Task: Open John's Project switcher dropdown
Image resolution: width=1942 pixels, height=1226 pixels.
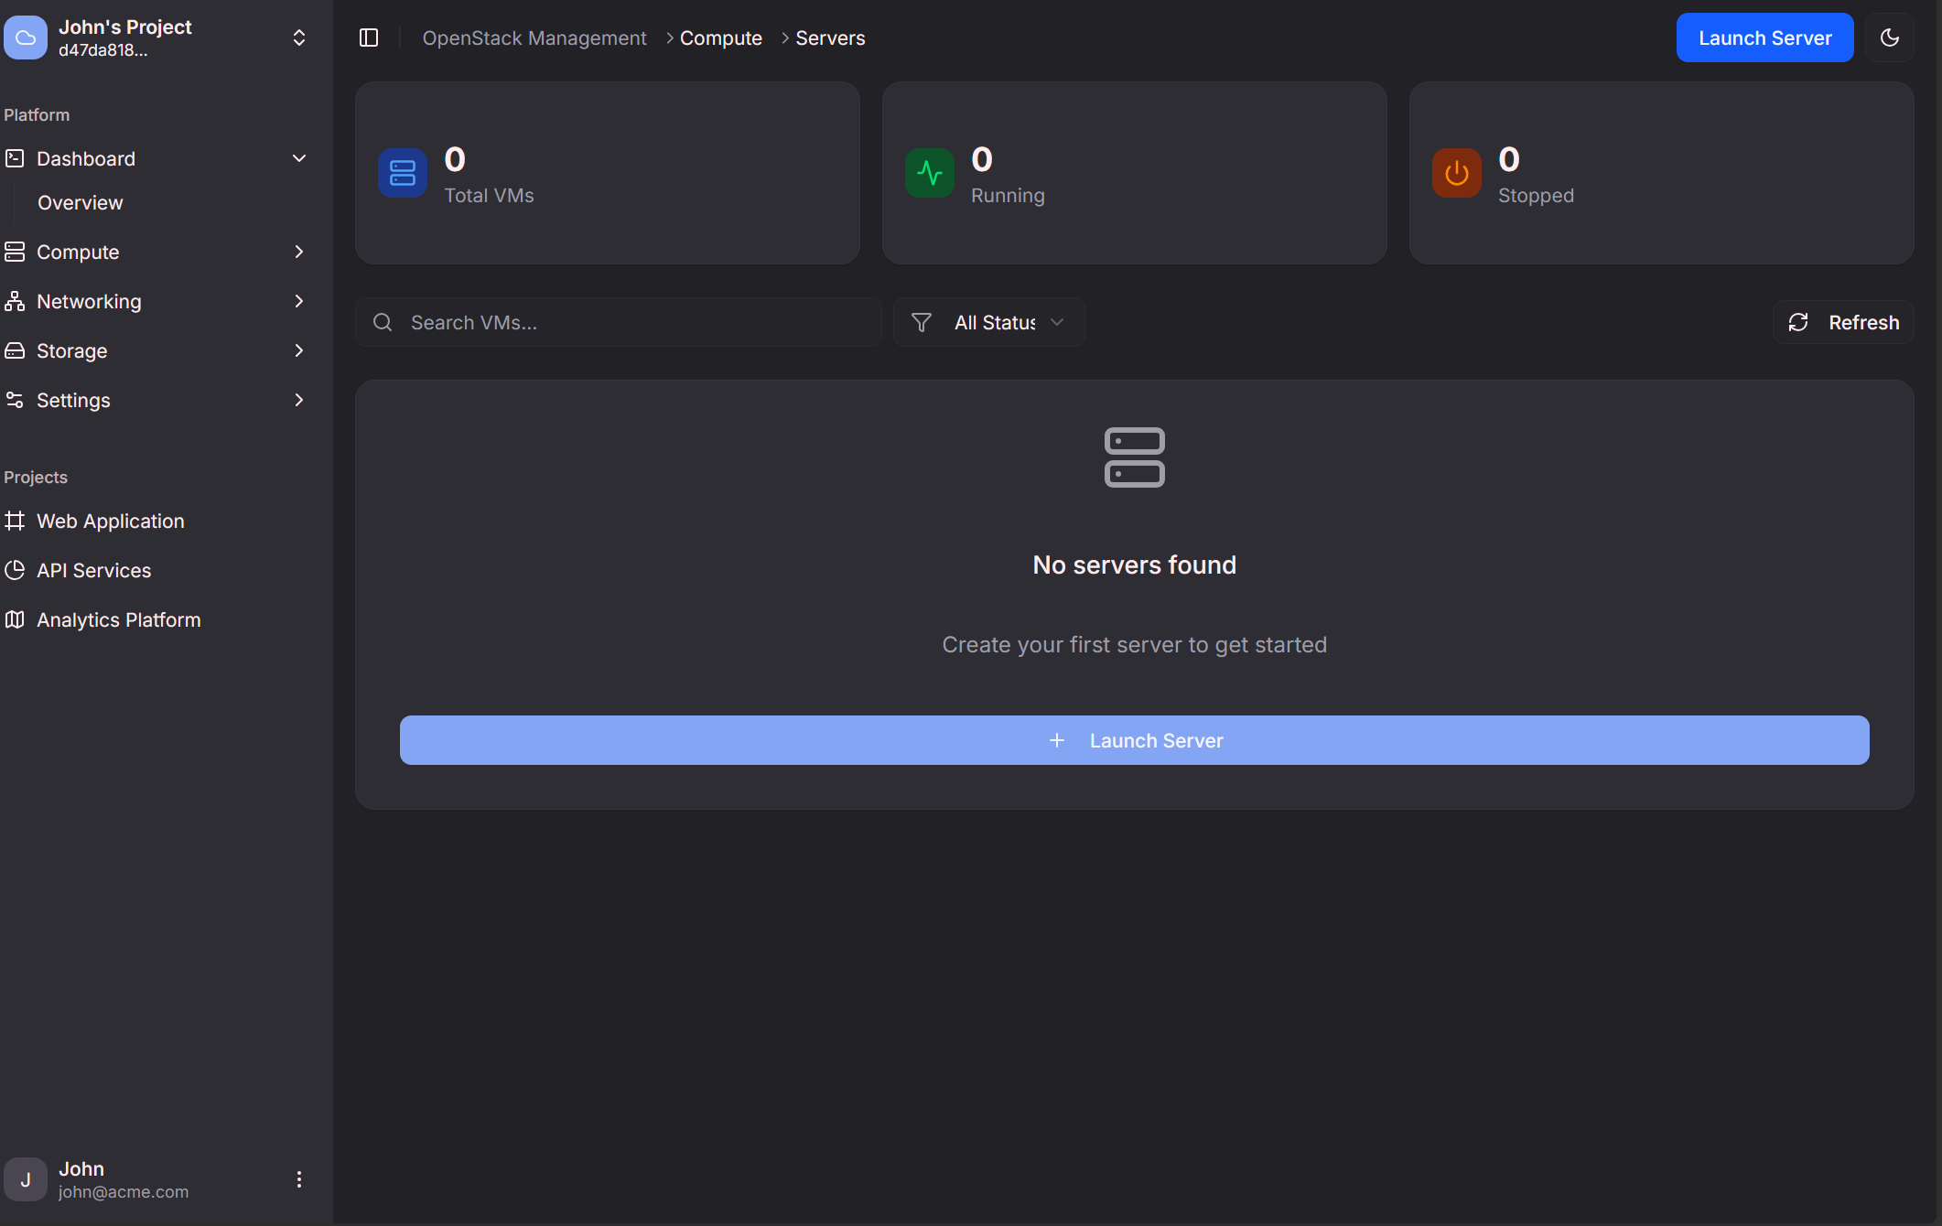Action: click(298, 38)
